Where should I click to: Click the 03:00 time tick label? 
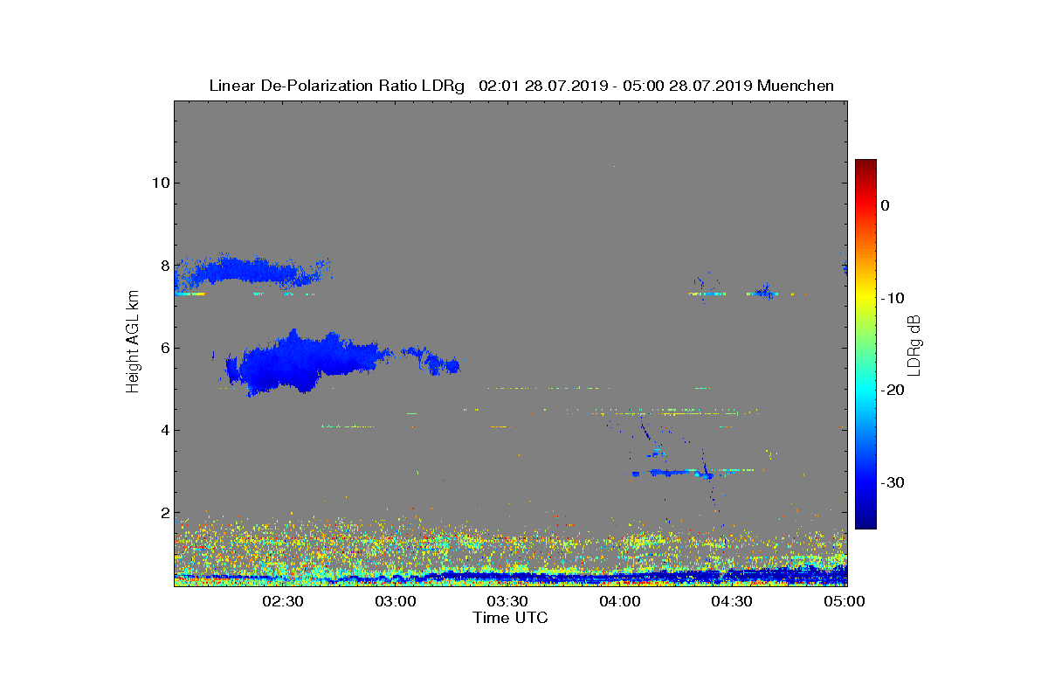click(x=395, y=601)
